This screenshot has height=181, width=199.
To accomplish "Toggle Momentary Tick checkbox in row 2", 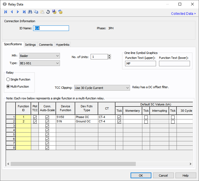I will (x=119, y=121).
